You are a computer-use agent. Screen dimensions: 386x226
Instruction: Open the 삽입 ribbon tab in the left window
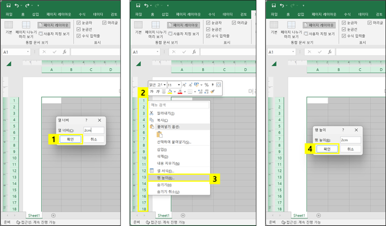[x=36, y=14]
